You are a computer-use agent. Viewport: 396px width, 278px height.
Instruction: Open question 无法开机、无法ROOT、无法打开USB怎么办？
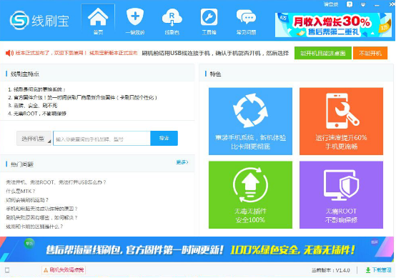[x=56, y=182]
